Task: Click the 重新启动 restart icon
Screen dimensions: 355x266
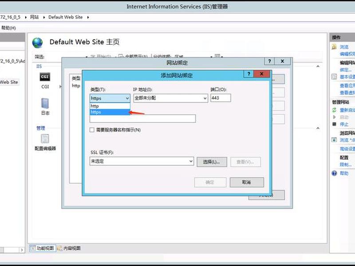Action: coord(334,110)
